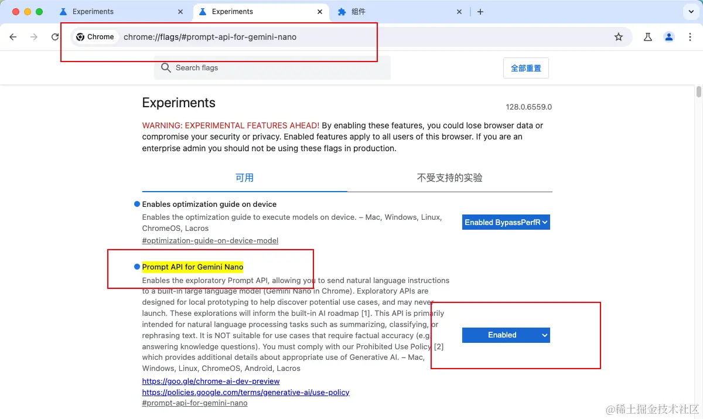Close the 组件 tab

coord(459,12)
